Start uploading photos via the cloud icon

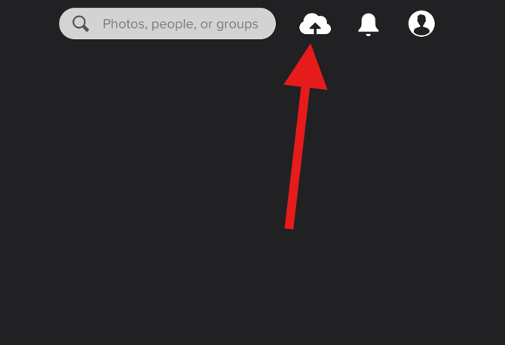click(x=315, y=24)
